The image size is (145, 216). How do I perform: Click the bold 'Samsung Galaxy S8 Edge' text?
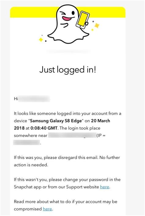(x=56, y=121)
